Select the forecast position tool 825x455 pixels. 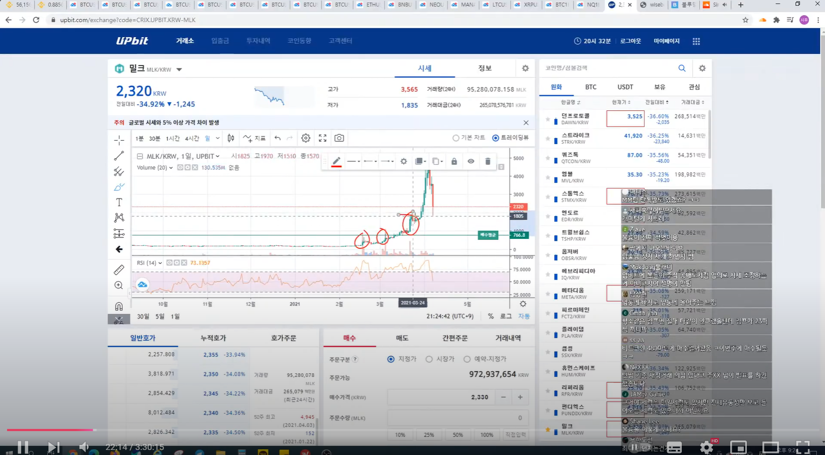pyautogui.click(x=119, y=233)
